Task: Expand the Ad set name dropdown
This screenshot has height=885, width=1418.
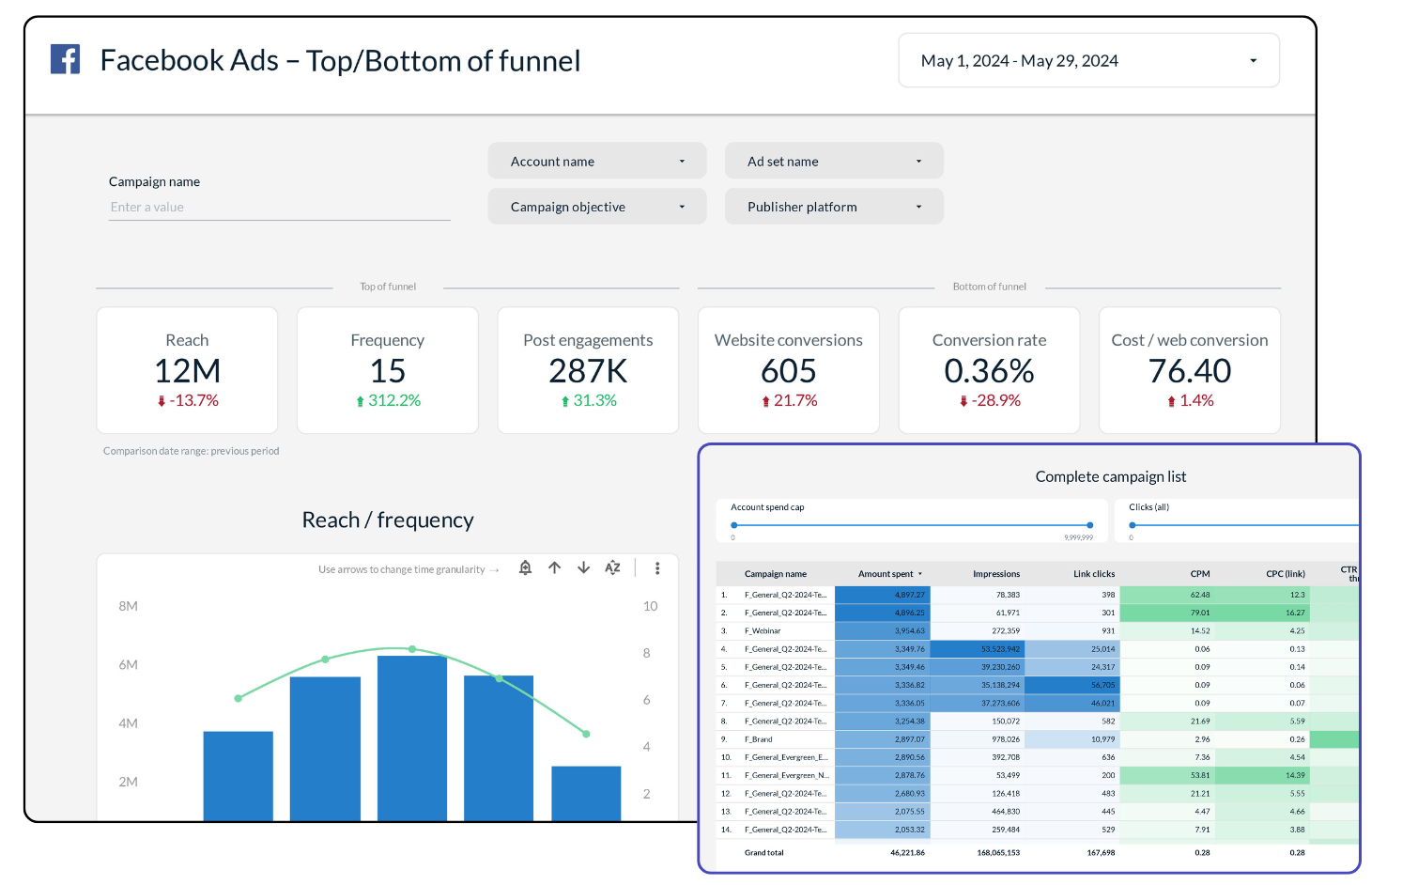Action: click(x=834, y=162)
